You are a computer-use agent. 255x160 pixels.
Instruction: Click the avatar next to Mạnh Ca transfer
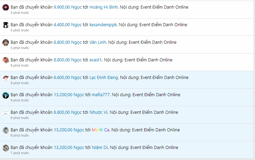point(6,130)
